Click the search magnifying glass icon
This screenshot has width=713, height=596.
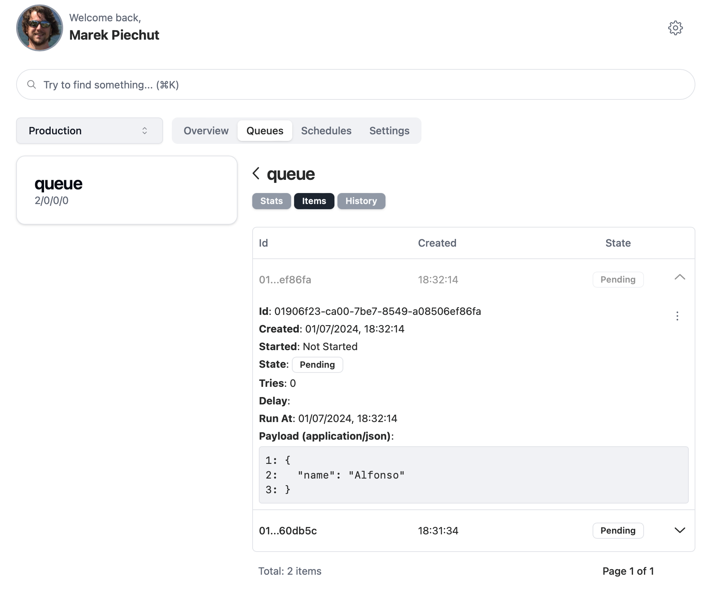point(32,84)
